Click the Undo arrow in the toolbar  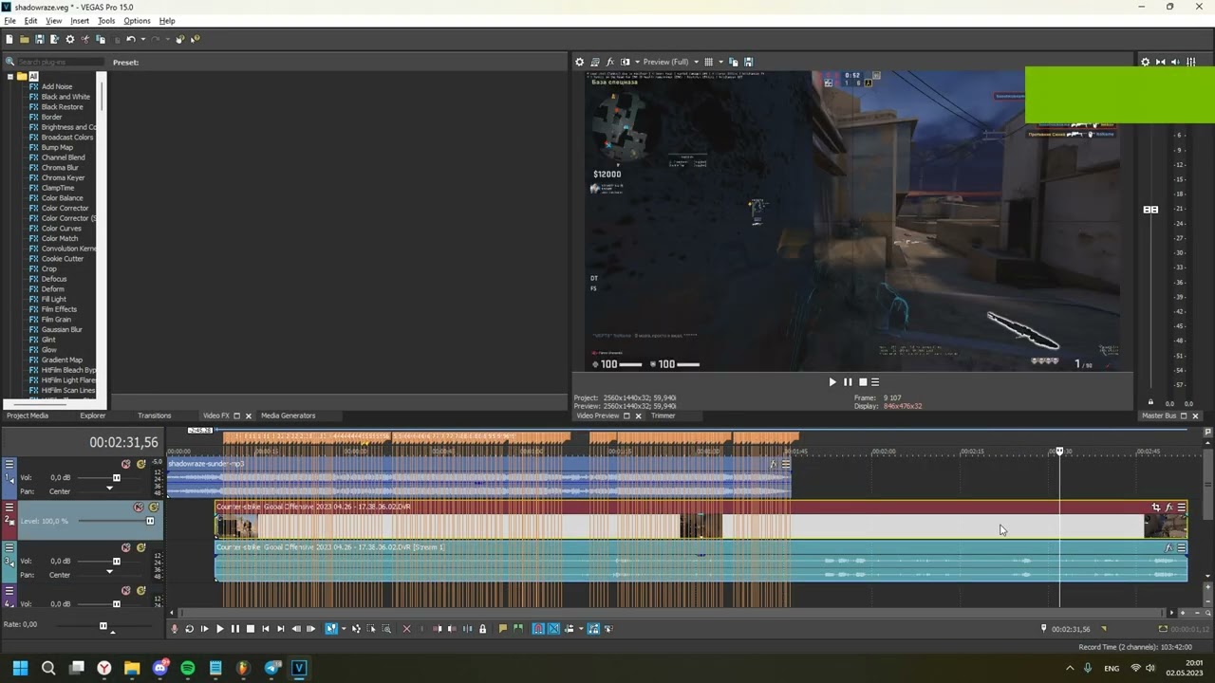coord(131,39)
